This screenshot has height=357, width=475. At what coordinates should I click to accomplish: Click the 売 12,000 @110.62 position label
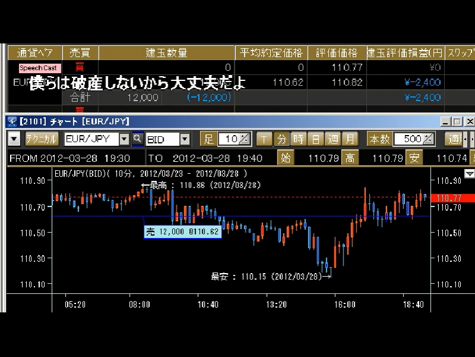tap(183, 231)
